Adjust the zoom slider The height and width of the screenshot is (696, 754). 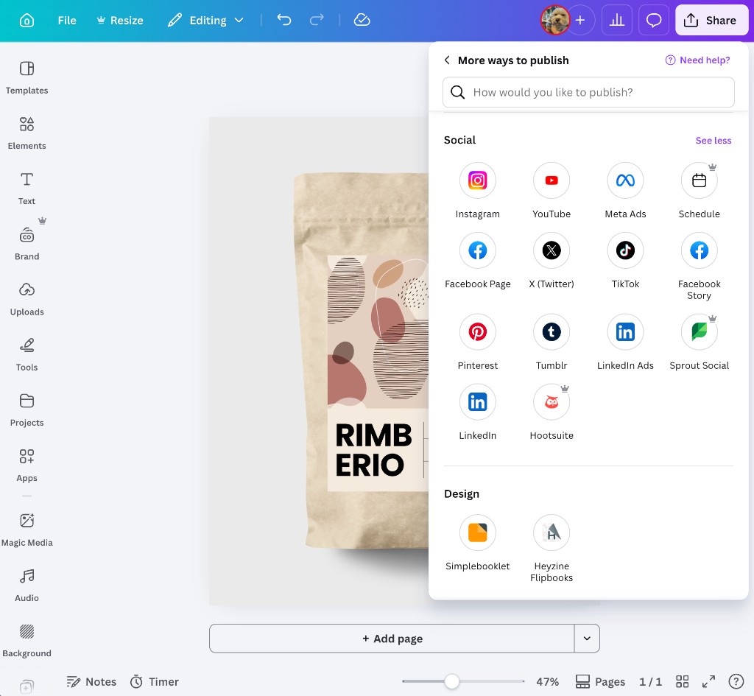[452, 681]
